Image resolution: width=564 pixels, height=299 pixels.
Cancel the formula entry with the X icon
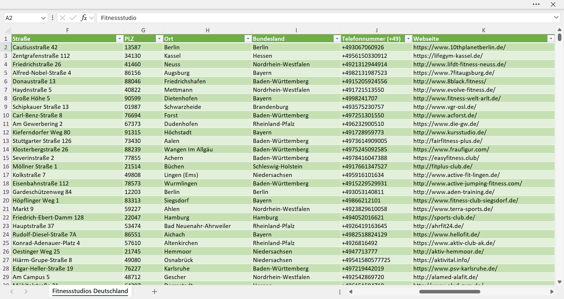pyautogui.click(x=63, y=18)
